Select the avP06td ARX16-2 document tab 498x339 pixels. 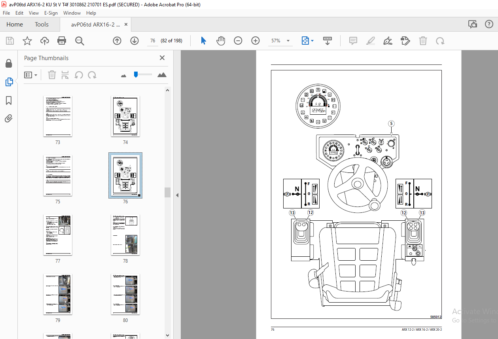point(95,25)
